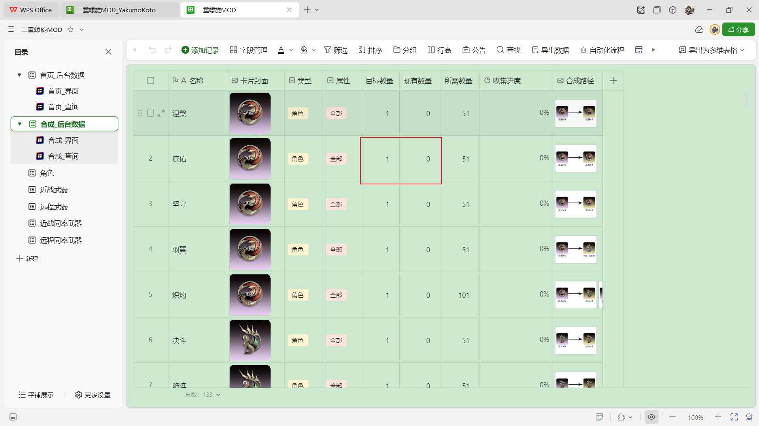Click the green 分享 button

point(738,30)
